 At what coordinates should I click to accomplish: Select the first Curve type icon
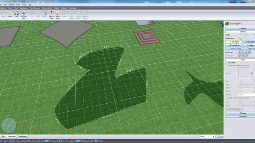(240, 52)
